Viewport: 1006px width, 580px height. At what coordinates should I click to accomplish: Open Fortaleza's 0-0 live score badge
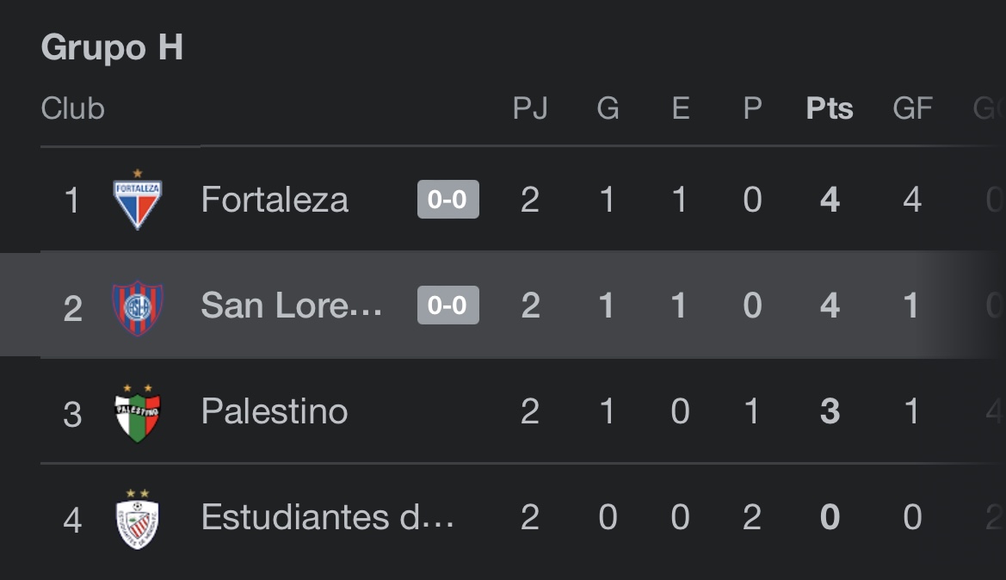point(447,200)
